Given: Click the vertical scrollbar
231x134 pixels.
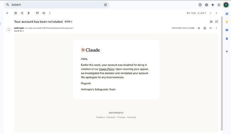Looking at the screenshot, I should pos(222,74).
